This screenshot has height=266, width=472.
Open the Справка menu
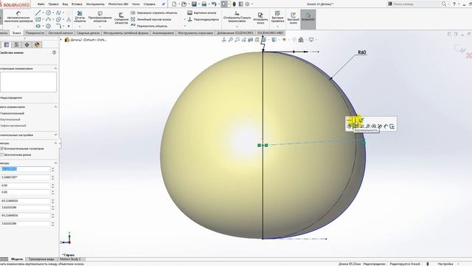pos(149,4)
